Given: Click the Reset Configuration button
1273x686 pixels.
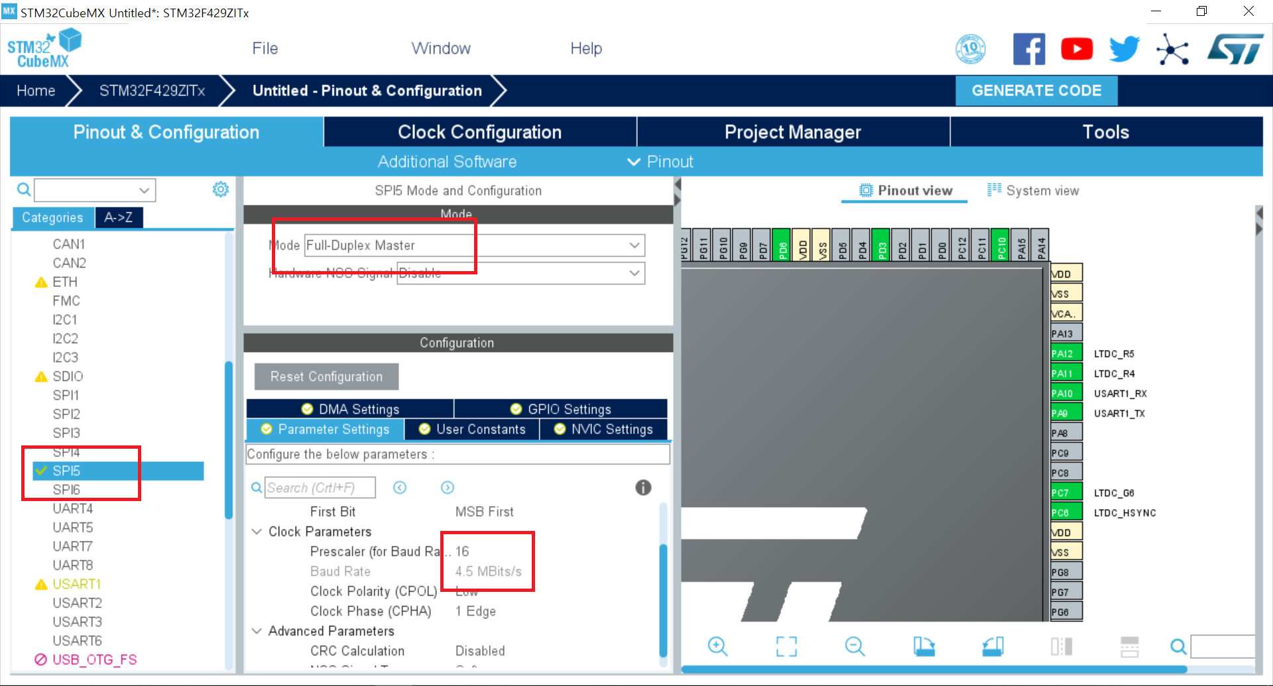Looking at the screenshot, I should coord(326,376).
